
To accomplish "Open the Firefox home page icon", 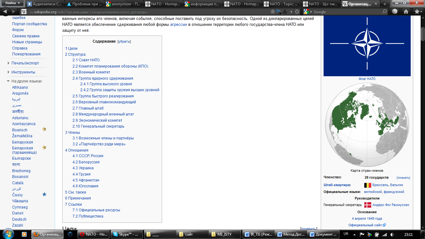I will (406, 12).
